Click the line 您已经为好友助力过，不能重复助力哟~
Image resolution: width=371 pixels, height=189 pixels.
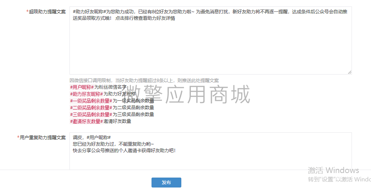point(113,144)
